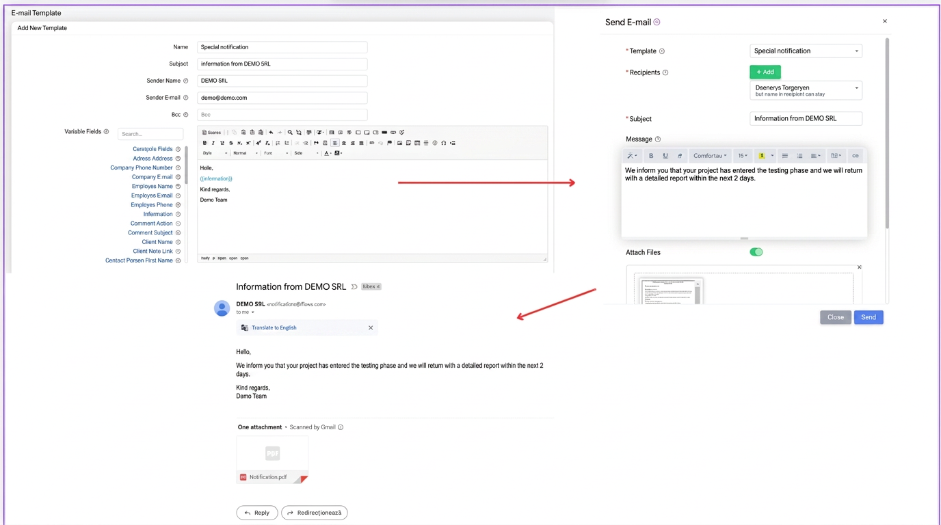Turn off the Attach Files switch

coord(756,252)
